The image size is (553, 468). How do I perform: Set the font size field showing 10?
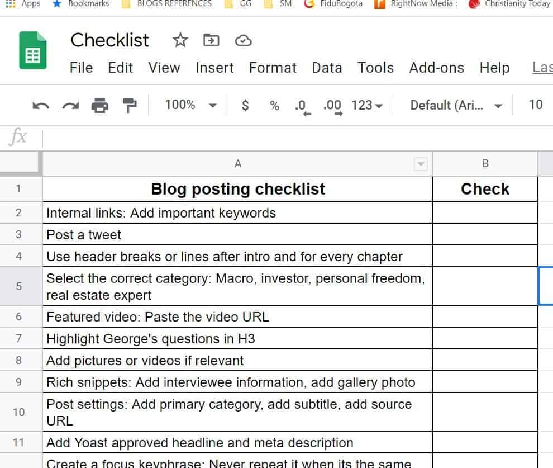pyautogui.click(x=535, y=105)
